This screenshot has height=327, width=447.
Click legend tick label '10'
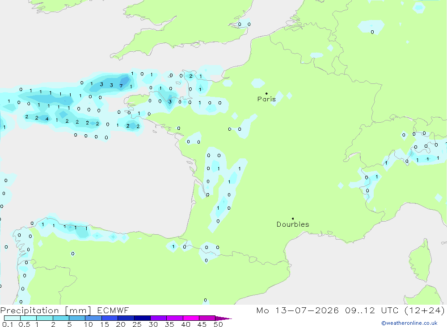tap(89, 324)
